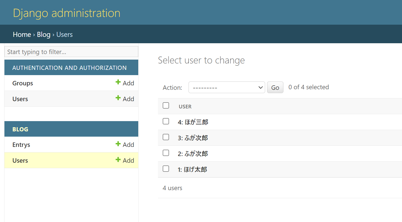The height and width of the screenshot is (222, 402).
Task: Open Entrys in the sidebar
Action: point(21,145)
